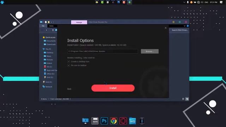
Task: Open the notification center icon
Action: click(x=221, y=2)
